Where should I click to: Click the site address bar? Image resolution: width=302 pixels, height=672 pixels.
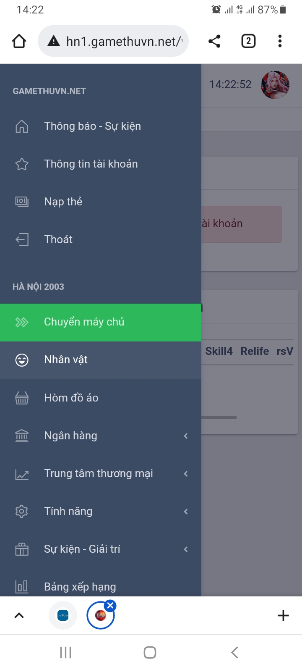(x=122, y=41)
